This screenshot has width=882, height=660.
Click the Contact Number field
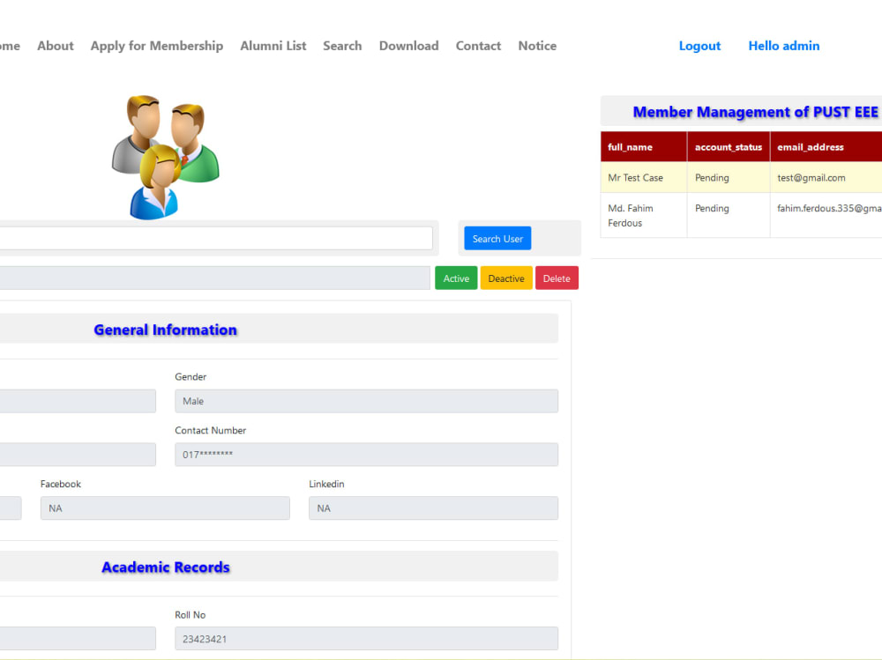pos(366,454)
